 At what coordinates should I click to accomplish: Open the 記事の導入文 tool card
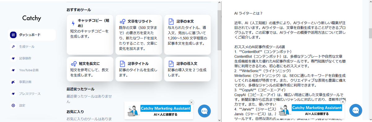(x=187, y=69)
